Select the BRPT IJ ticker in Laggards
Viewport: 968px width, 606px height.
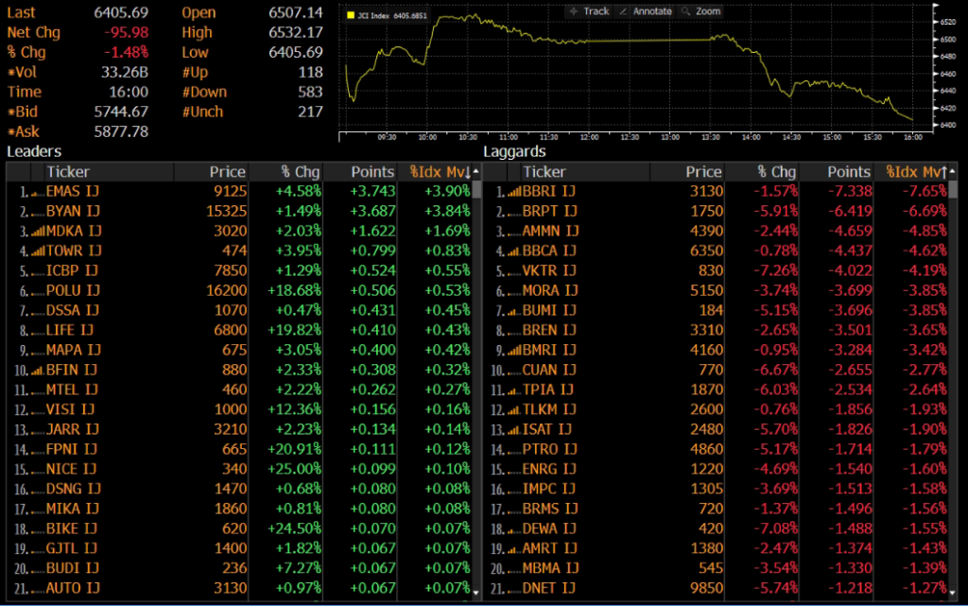(549, 211)
